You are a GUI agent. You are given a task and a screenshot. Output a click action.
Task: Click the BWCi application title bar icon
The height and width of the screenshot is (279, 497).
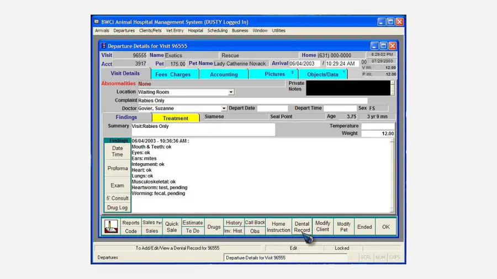coord(96,22)
